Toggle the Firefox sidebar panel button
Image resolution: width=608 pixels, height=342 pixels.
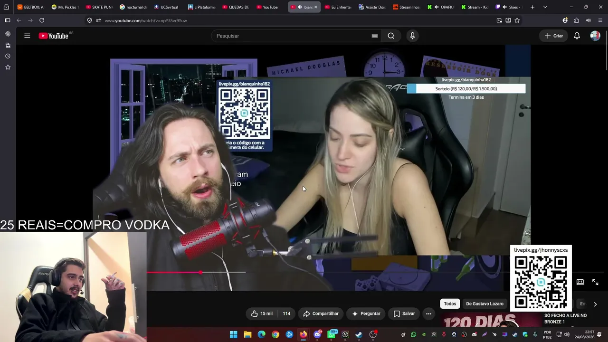point(8,20)
